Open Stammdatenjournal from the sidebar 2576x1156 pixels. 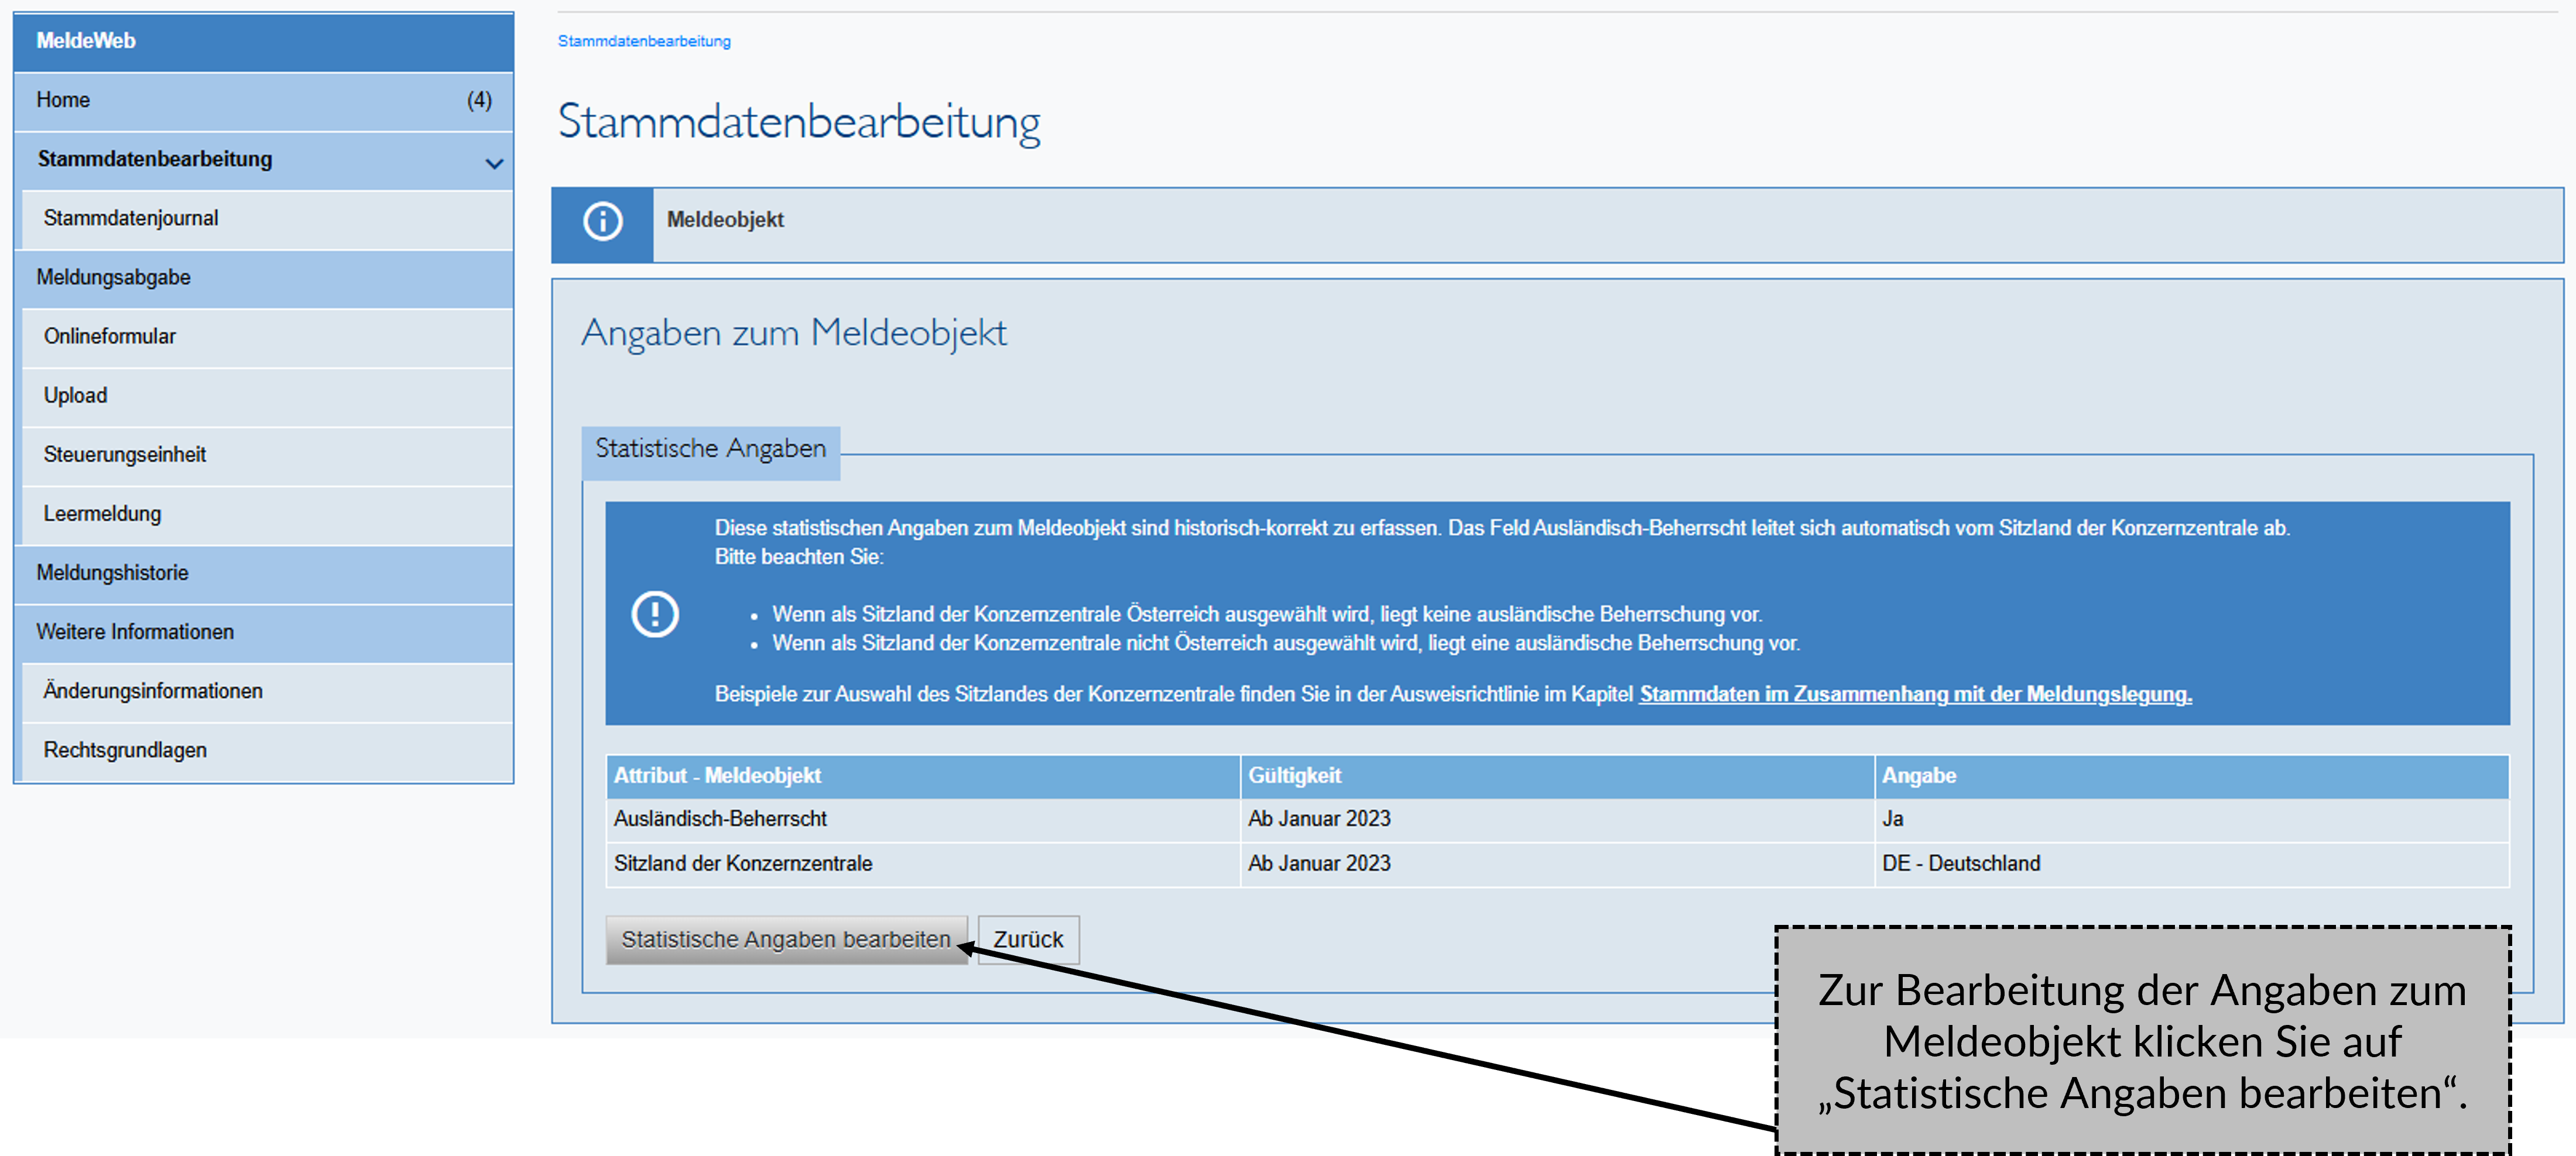(130, 218)
